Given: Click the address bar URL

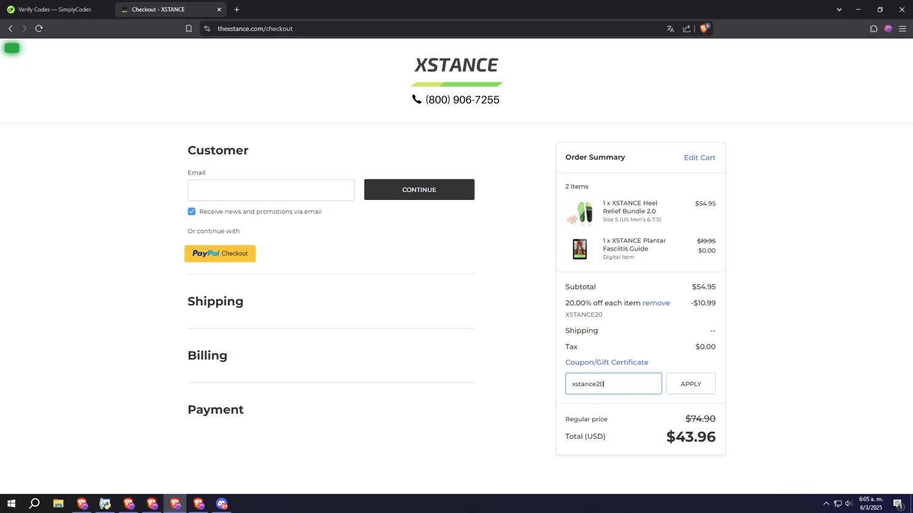Looking at the screenshot, I should point(255,29).
